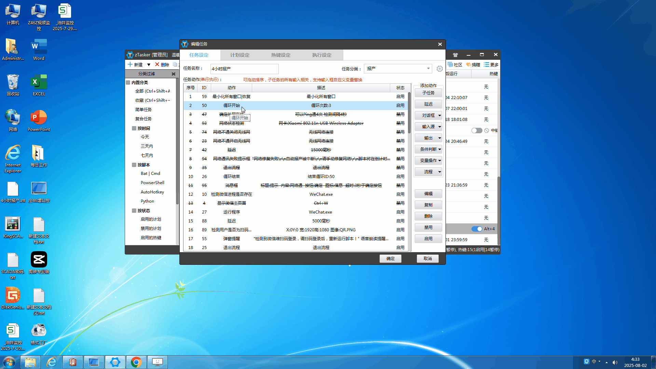Select the 检测微信进程是否存在 action row
Viewport: 656px width, 369px height.
pyautogui.click(x=296, y=194)
